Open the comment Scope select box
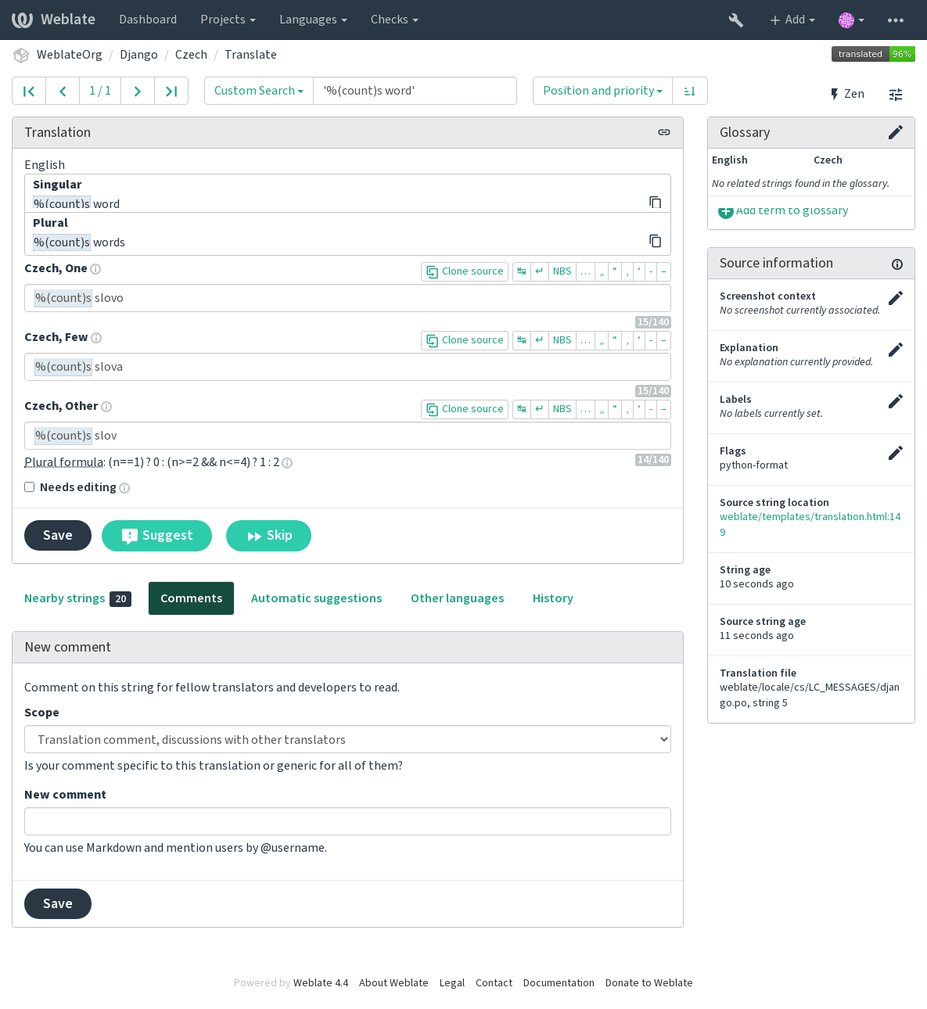Screen dimensions: 927x1009 [347, 739]
